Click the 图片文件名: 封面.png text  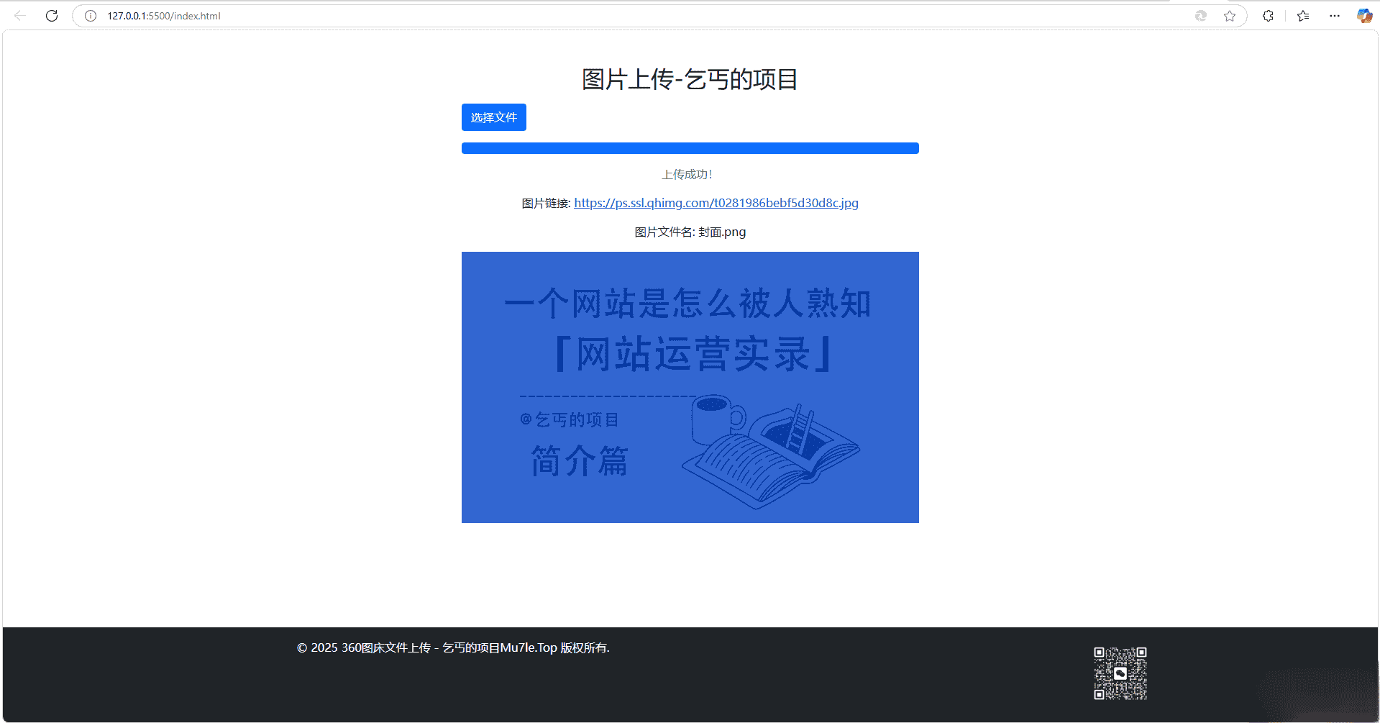690,232
